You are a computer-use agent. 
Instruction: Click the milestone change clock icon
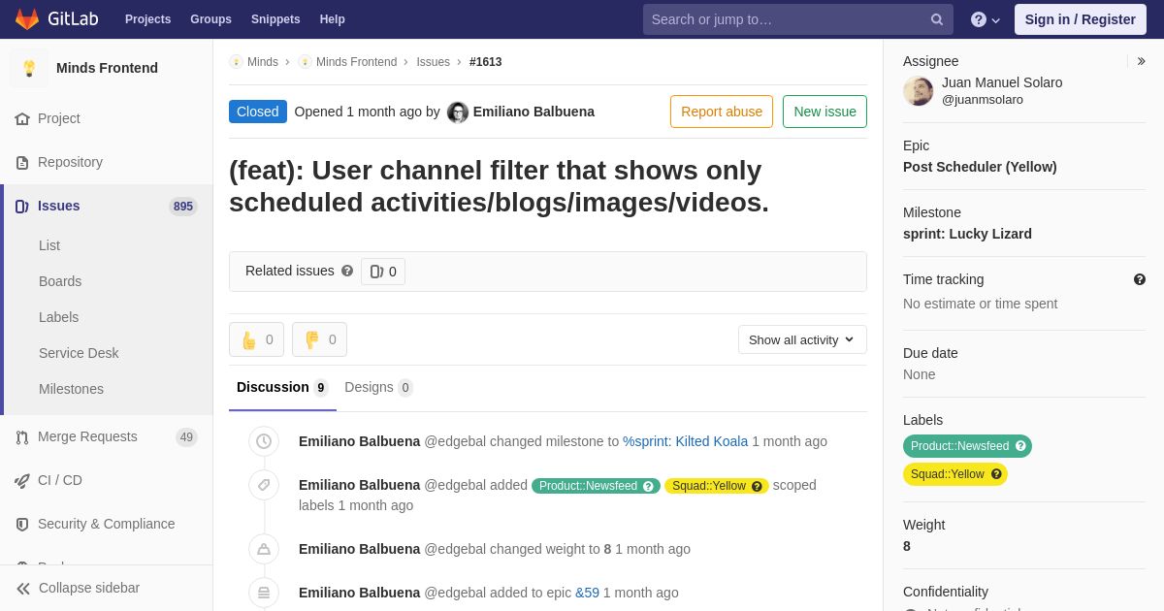[x=264, y=441]
